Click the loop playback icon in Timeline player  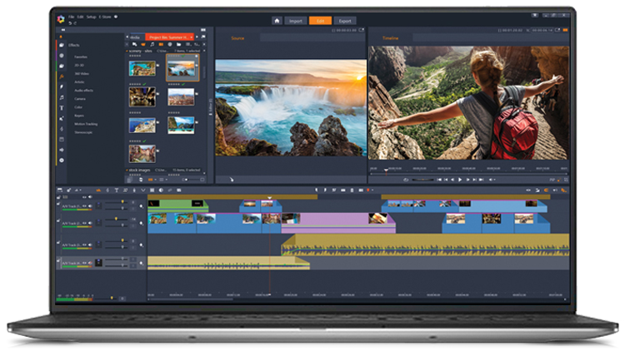coord(406,179)
